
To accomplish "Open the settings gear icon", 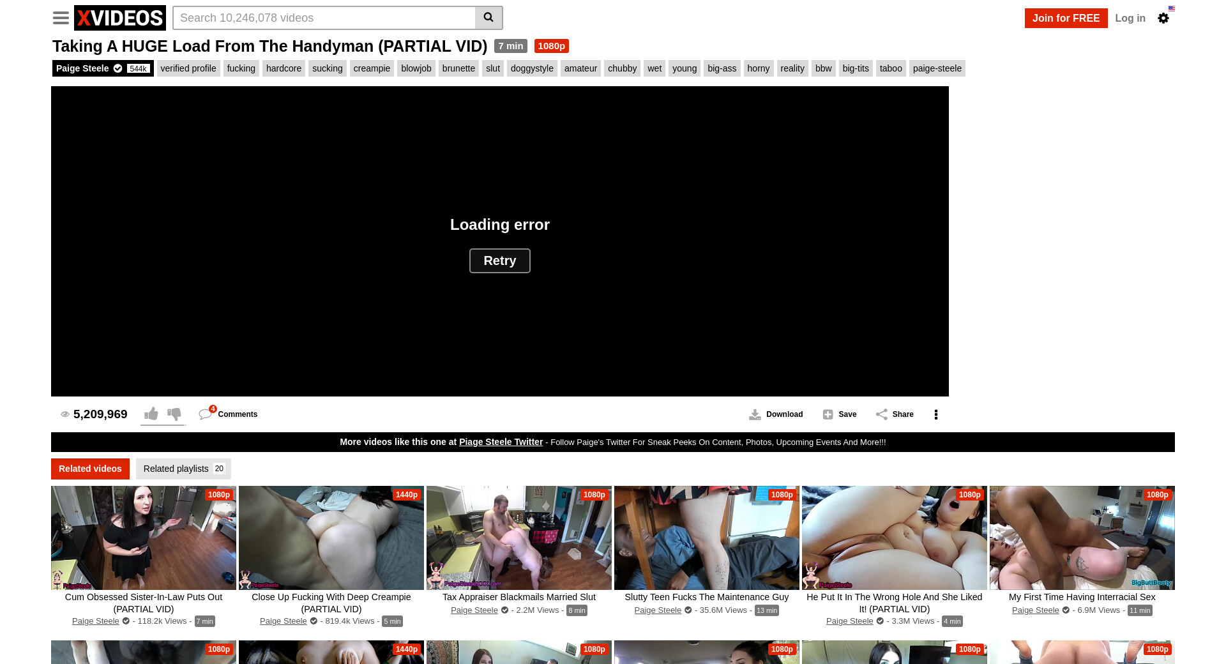I will point(1163,19).
